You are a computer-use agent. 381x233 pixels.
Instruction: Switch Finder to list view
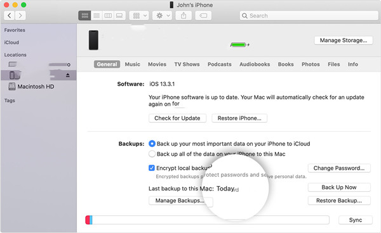click(97, 15)
